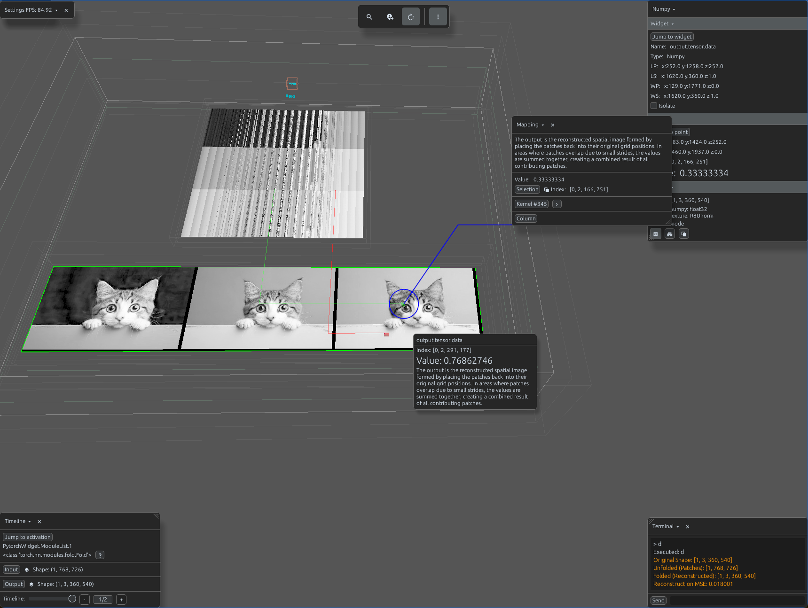The image size is (808, 608).
Task: Click the Jump to widget button
Action: [x=672, y=37]
